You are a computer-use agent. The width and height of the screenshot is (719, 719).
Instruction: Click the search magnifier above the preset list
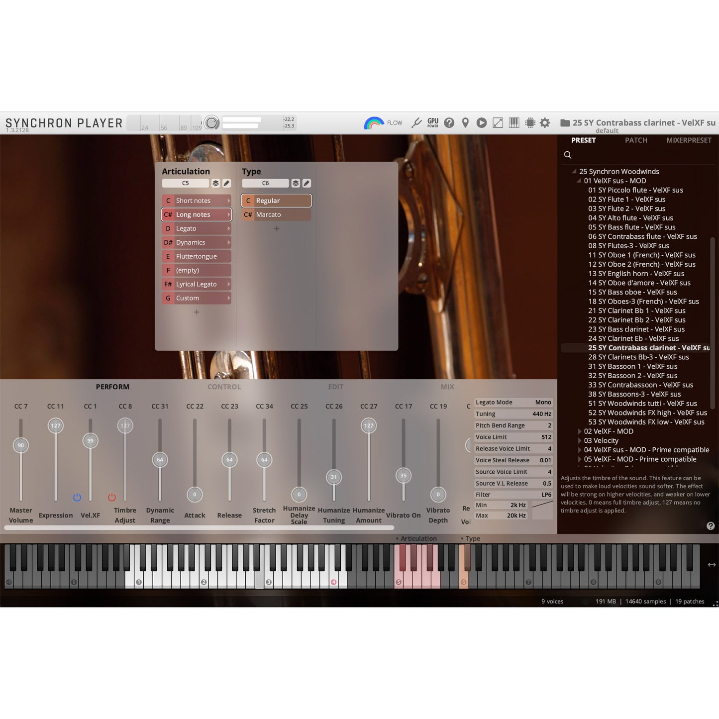(x=567, y=155)
